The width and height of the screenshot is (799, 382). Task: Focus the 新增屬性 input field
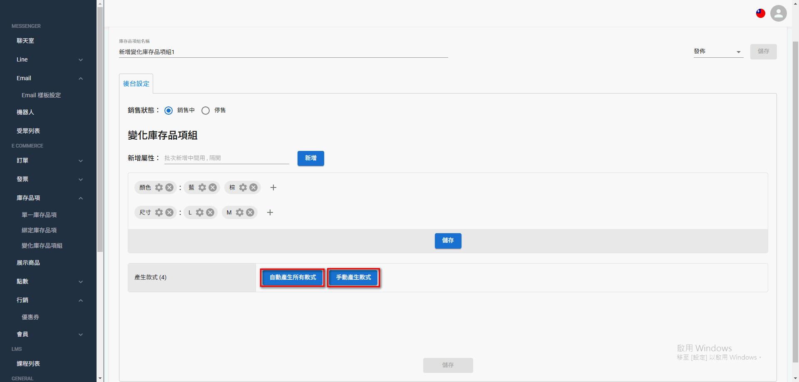[227, 158]
